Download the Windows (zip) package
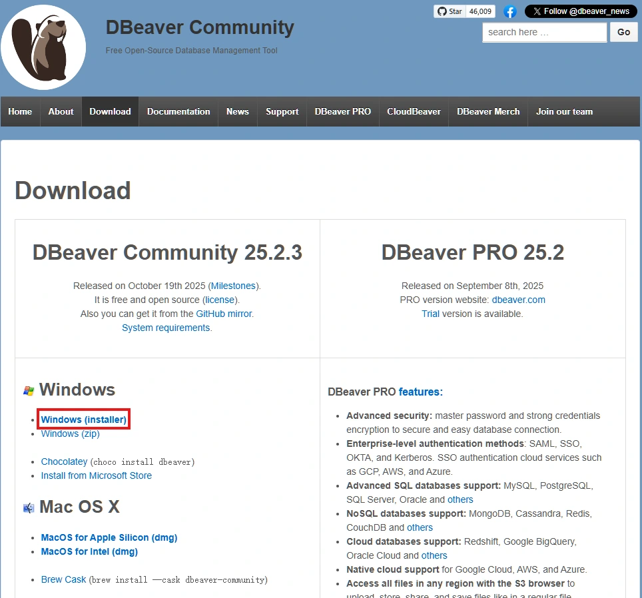The image size is (642, 598). tap(70, 434)
